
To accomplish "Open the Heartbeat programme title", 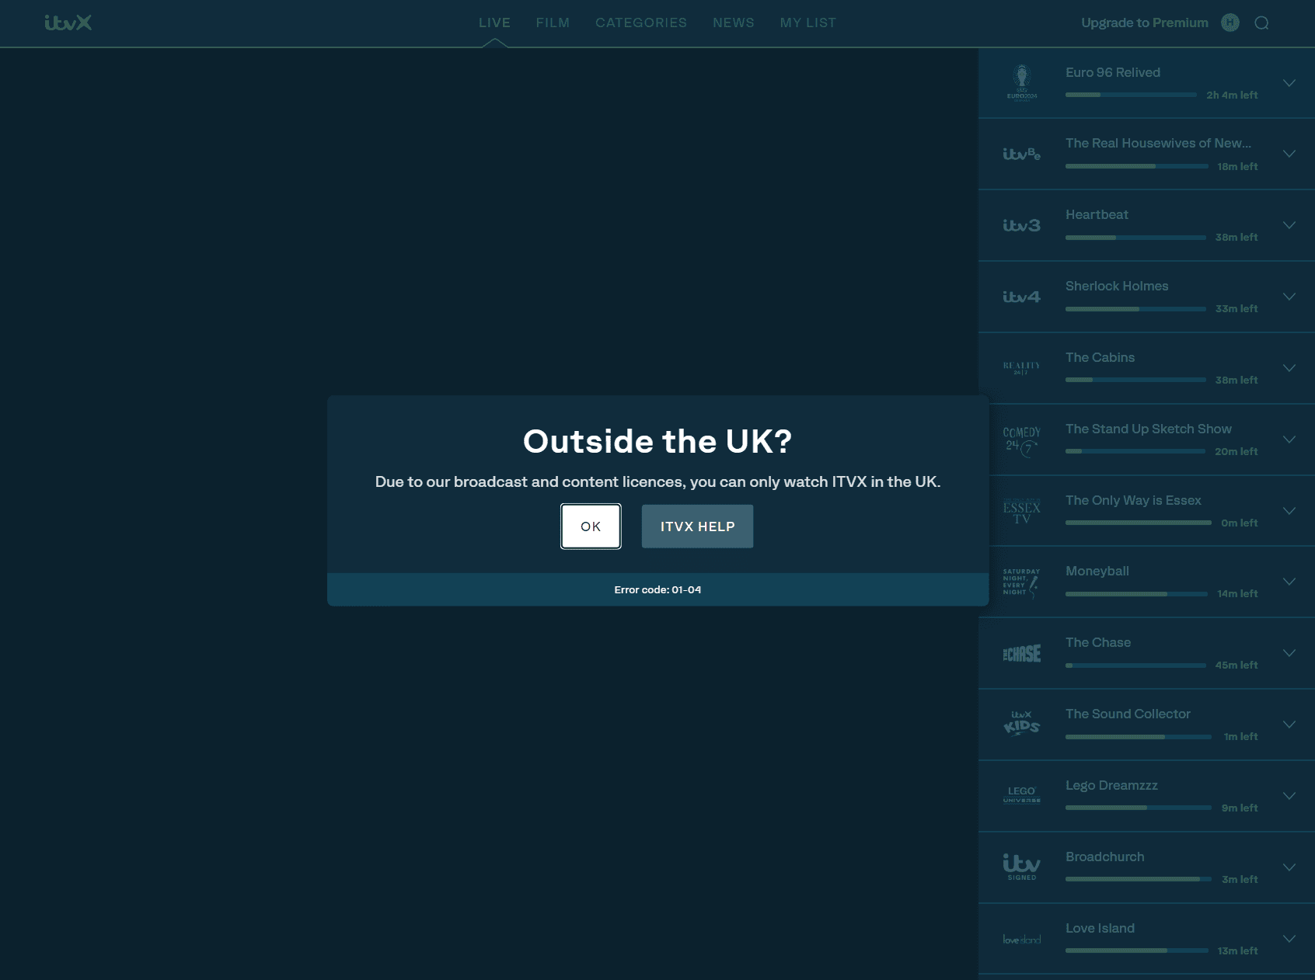I will (x=1097, y=215).
